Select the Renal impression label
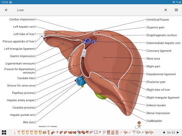 [x=159, y=113]
